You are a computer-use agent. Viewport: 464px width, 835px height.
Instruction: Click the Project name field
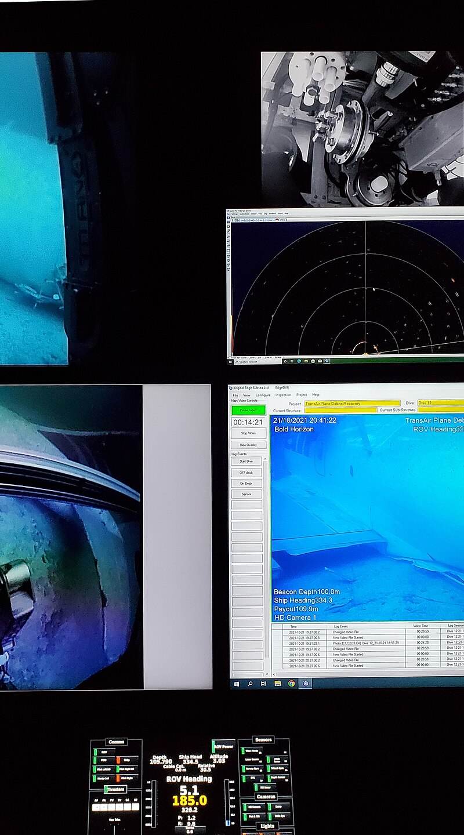pyautogui.click(x=352, y=403)
